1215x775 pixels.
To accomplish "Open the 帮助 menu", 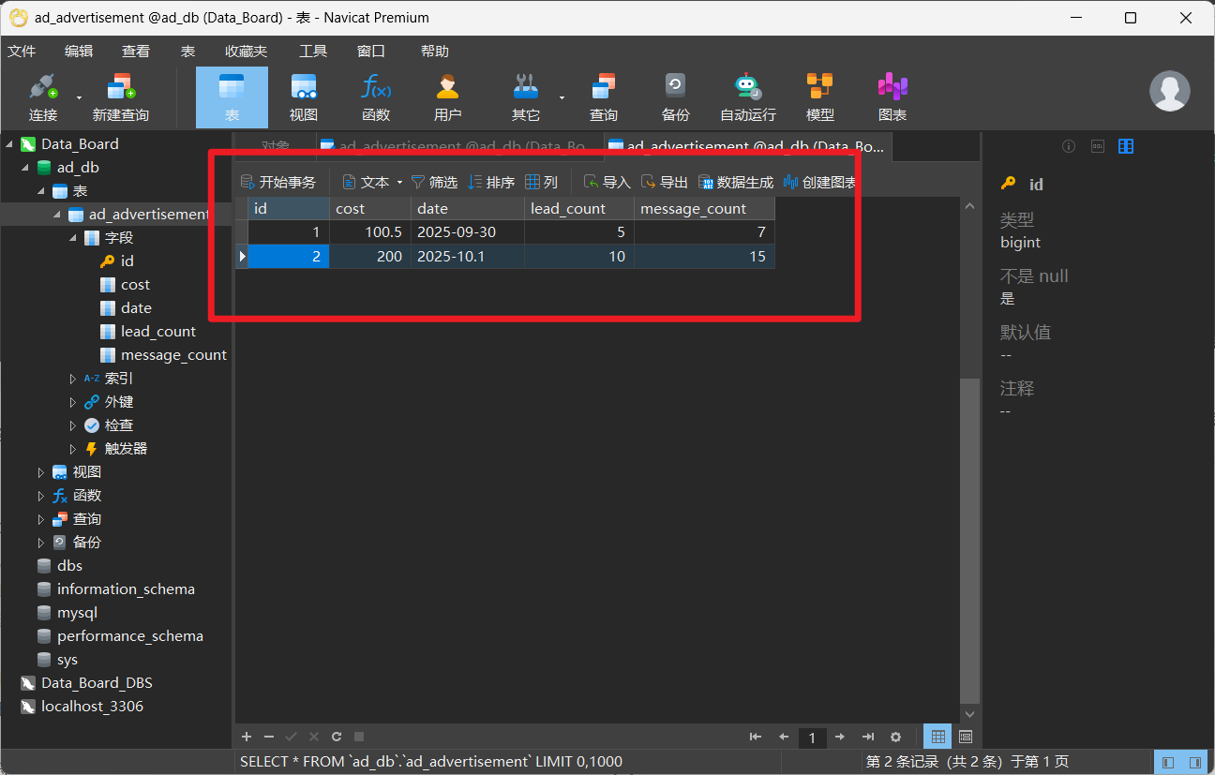I will click(x=435, y=51).
